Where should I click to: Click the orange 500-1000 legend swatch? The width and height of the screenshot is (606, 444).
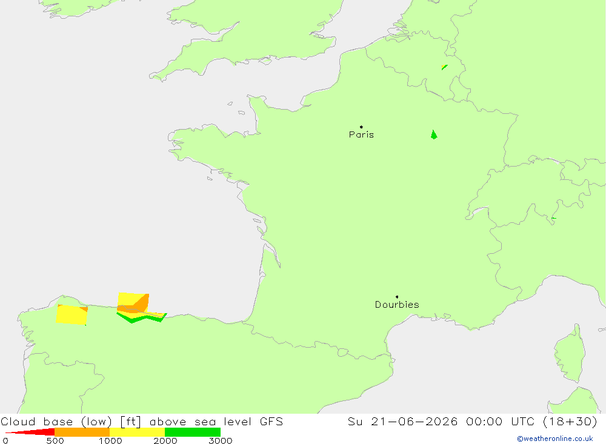coord(82,432)
